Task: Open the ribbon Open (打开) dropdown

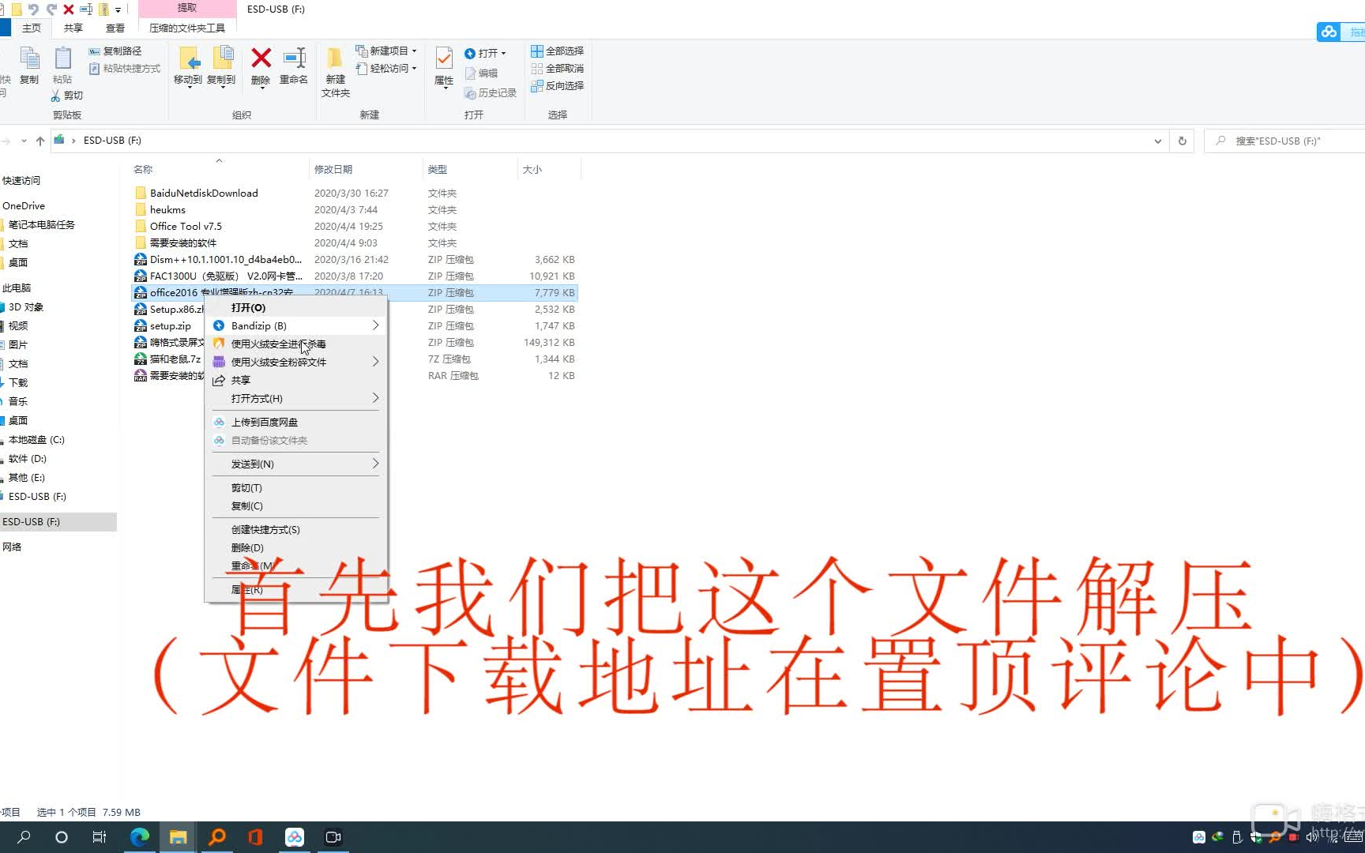Action: pyautogui.click(x=485, y=54)
